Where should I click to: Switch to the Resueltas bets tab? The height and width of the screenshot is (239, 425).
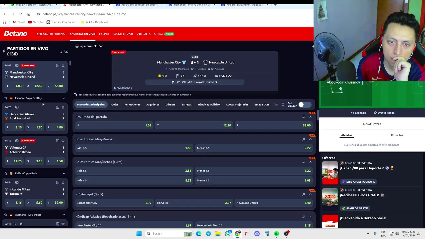(397, 135)
